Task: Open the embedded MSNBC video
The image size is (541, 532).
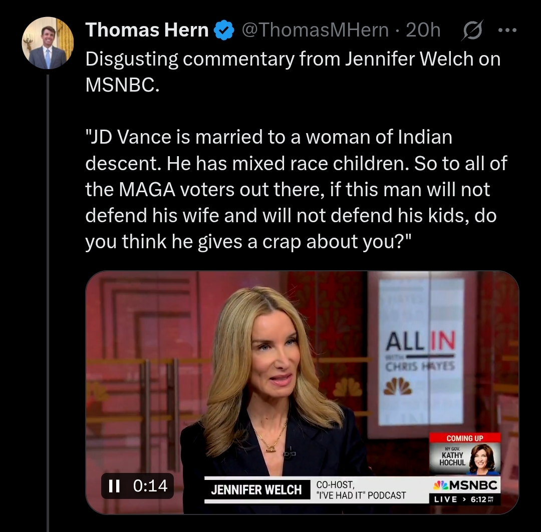Action: click(302, 392)
